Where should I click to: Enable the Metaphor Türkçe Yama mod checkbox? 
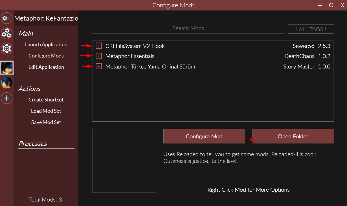point(99,67)
